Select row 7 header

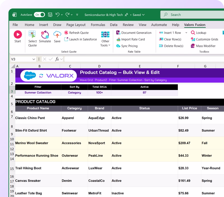12,117
